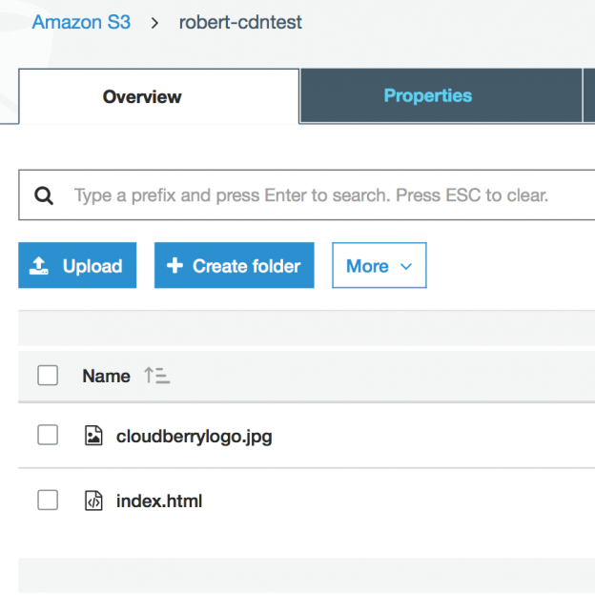Click the cloudberrylogo.jpg image file icon
Image resolution: width=595 pixels, height=613 pixels.
click(x=93, y=436)
